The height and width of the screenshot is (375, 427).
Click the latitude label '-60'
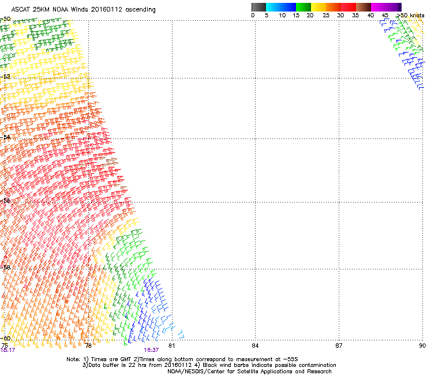(5, 338)
